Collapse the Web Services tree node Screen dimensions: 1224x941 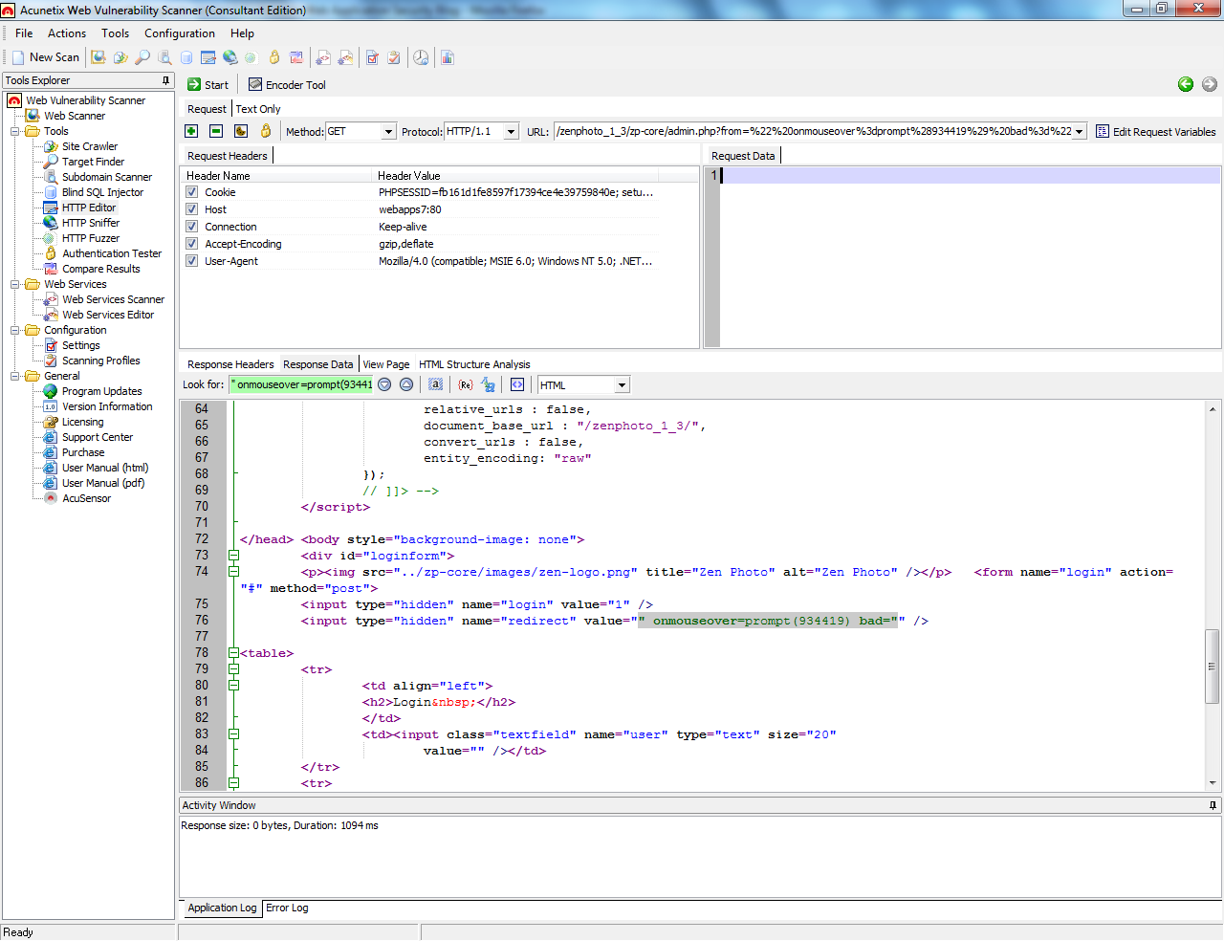pyautogui.click(x=15, y=284)
